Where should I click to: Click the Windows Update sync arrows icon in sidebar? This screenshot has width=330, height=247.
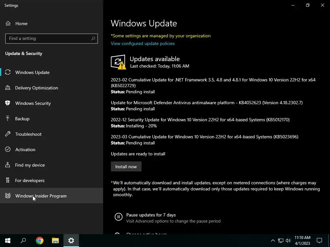[8, 72]
